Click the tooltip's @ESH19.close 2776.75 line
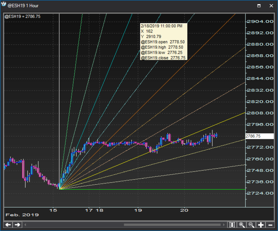The image size is (278, 231). pyautogui.click(x=163, y=58)
